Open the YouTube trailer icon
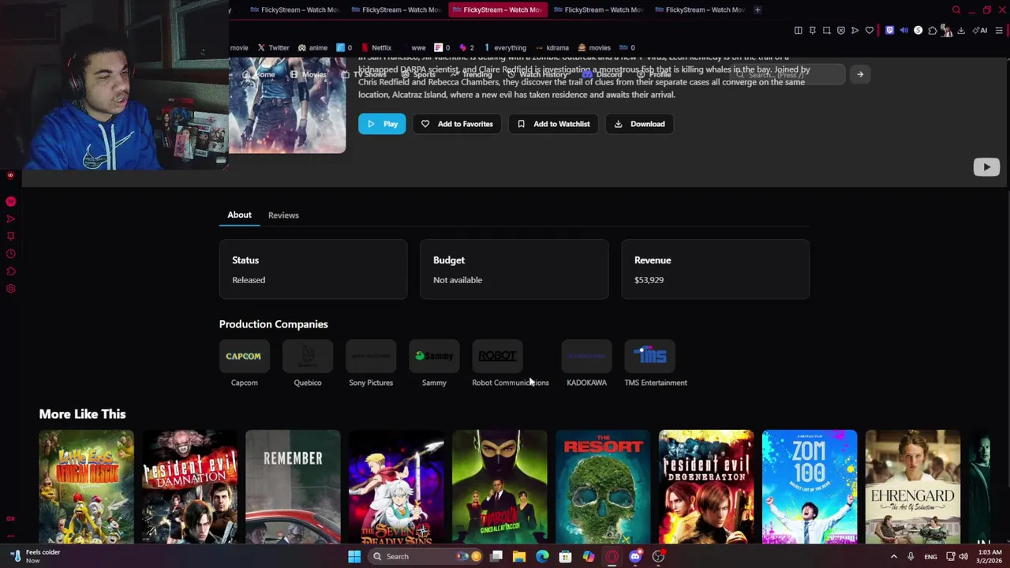 (986, 167)
